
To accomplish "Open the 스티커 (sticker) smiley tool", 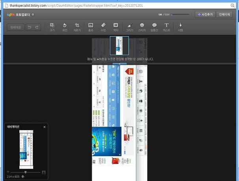I will pos(142,27).
